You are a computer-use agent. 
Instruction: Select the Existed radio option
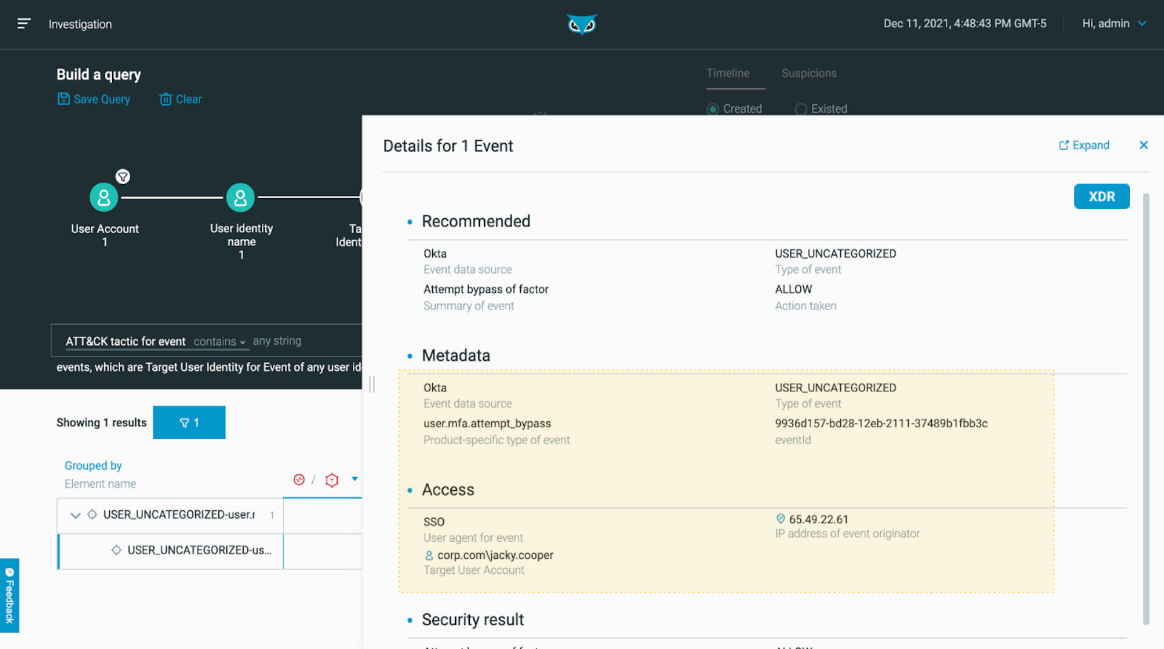tap(801, 109)
